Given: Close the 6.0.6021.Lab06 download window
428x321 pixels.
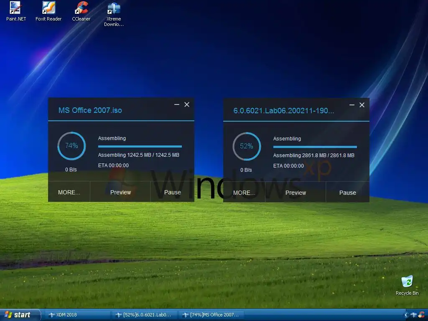Looking at the screenshot, I should (362, 105).
